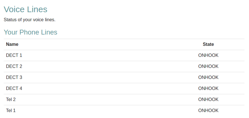Click the State column header

coord(208,44)
